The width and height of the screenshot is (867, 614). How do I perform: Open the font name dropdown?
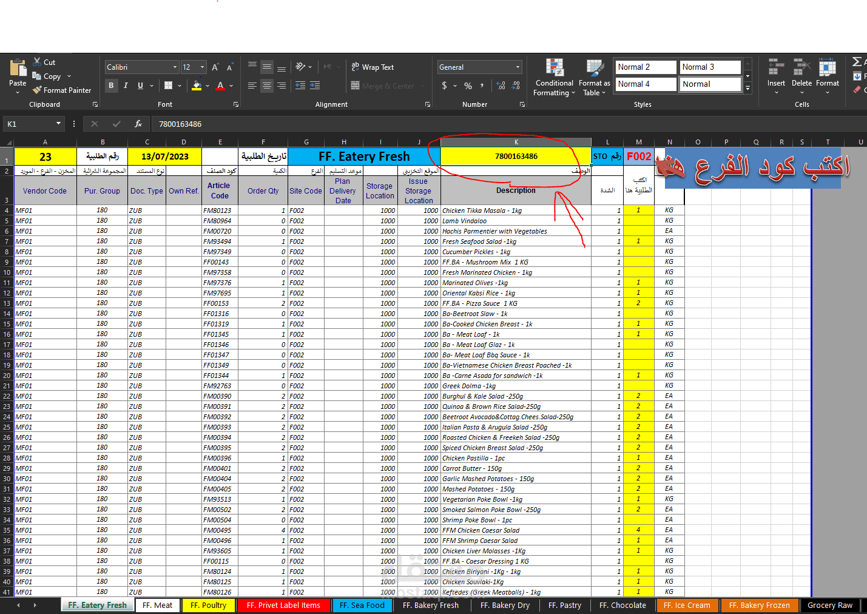(x=175, y=67)
